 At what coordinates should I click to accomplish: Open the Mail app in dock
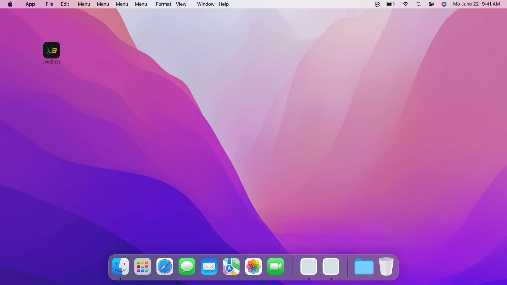coord(209,267)
